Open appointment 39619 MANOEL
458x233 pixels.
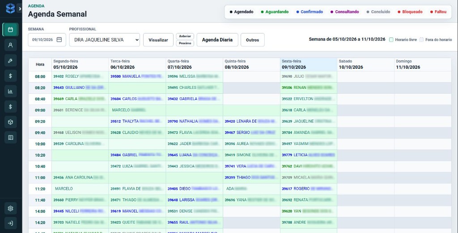[137, 211]
